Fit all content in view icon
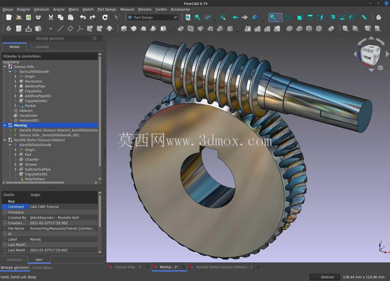This screenshot has width=390, height=281. (188, 17)
